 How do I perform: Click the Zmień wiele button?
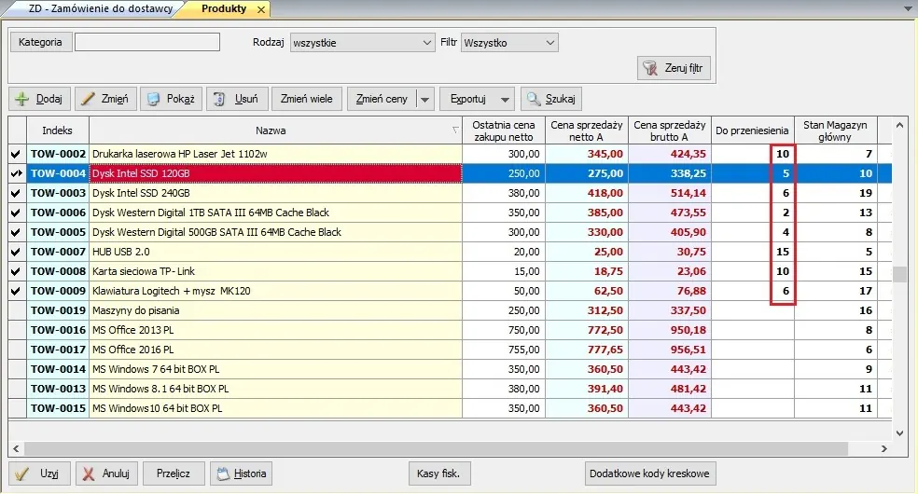pos(306,99)
